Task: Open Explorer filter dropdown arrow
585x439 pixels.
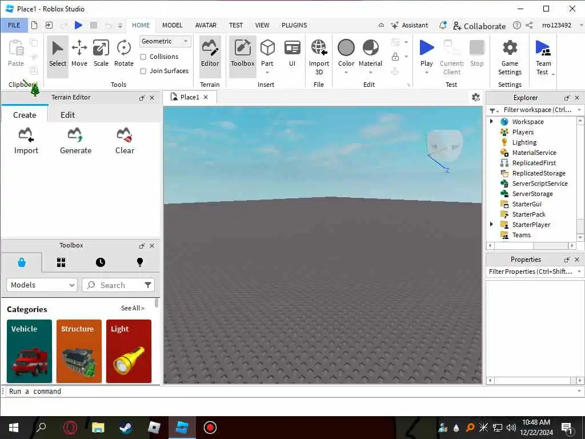Action: tap(579, 110)
